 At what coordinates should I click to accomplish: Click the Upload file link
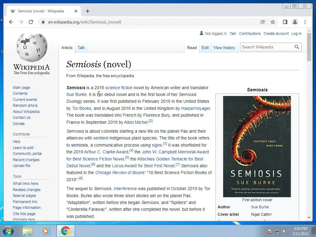click(x=21, y=165)
